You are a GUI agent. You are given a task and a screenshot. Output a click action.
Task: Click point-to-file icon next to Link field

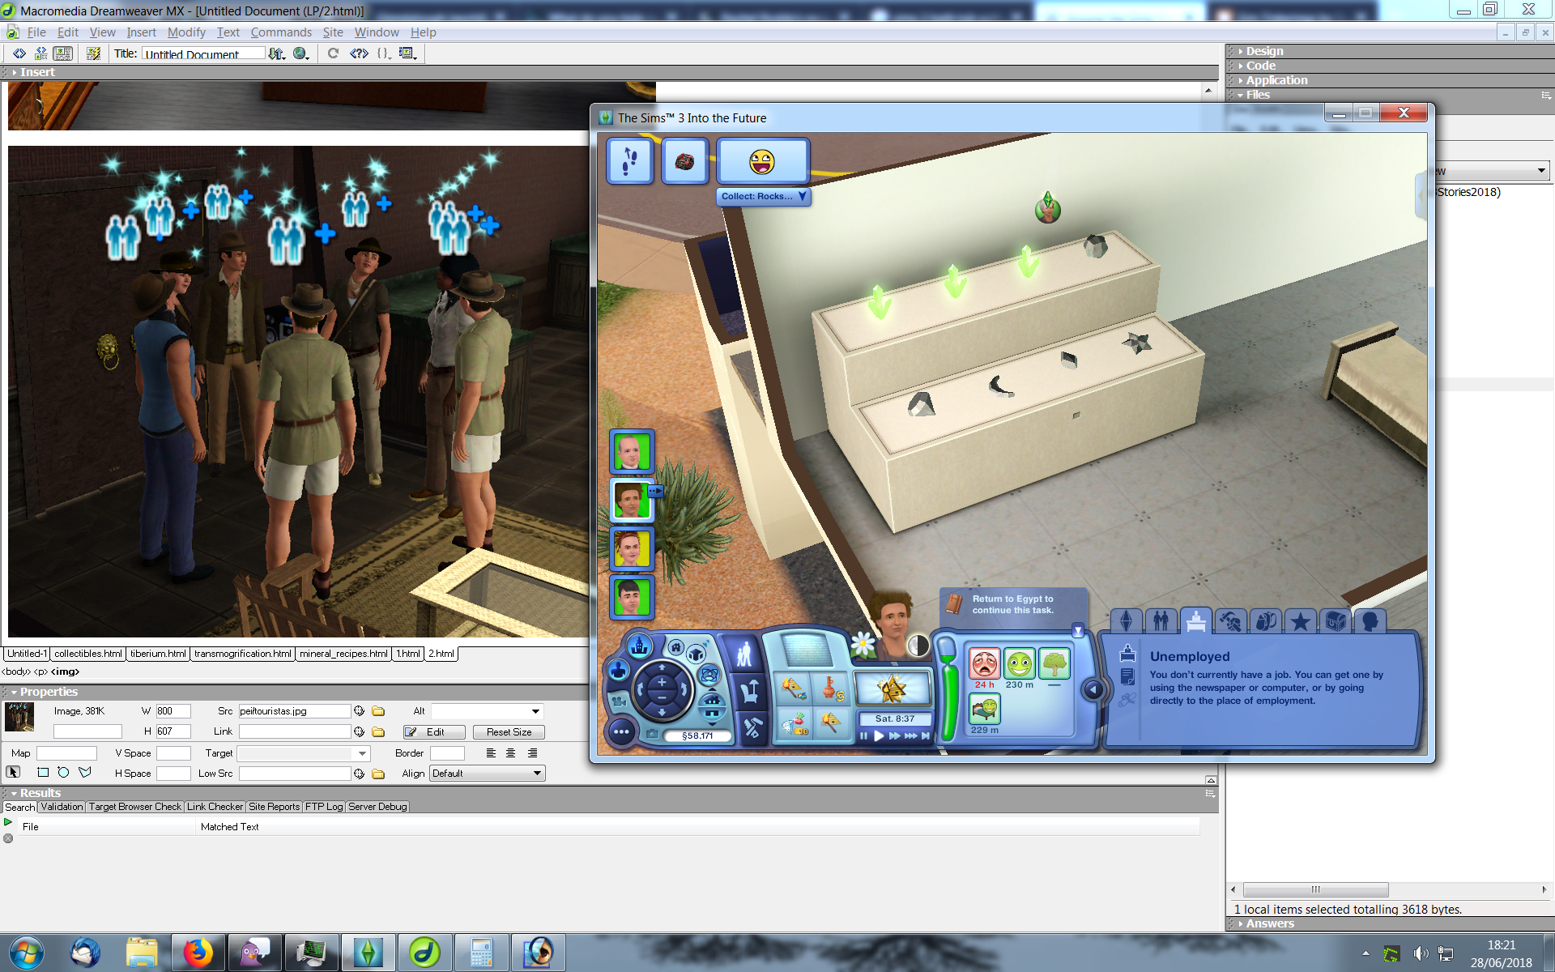359,731
